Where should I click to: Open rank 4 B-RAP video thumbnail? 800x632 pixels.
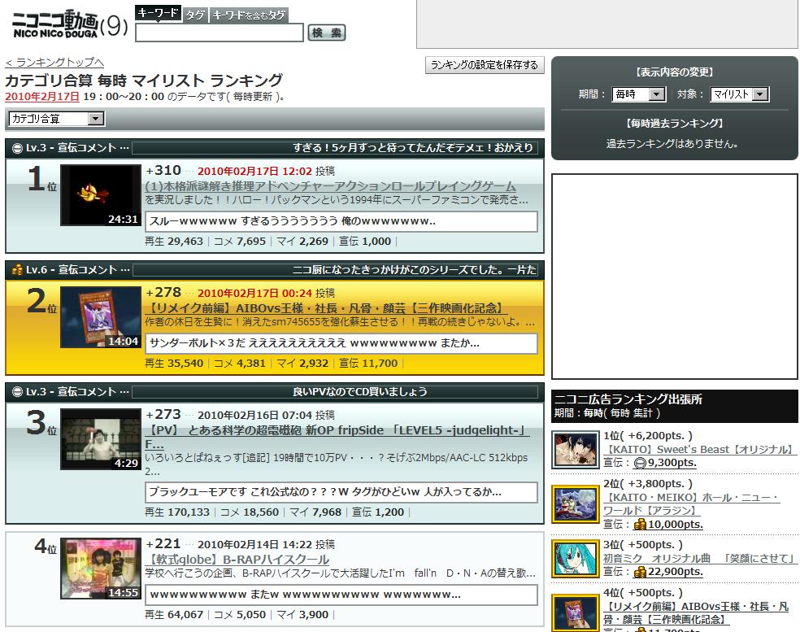(x=101, y=569)
